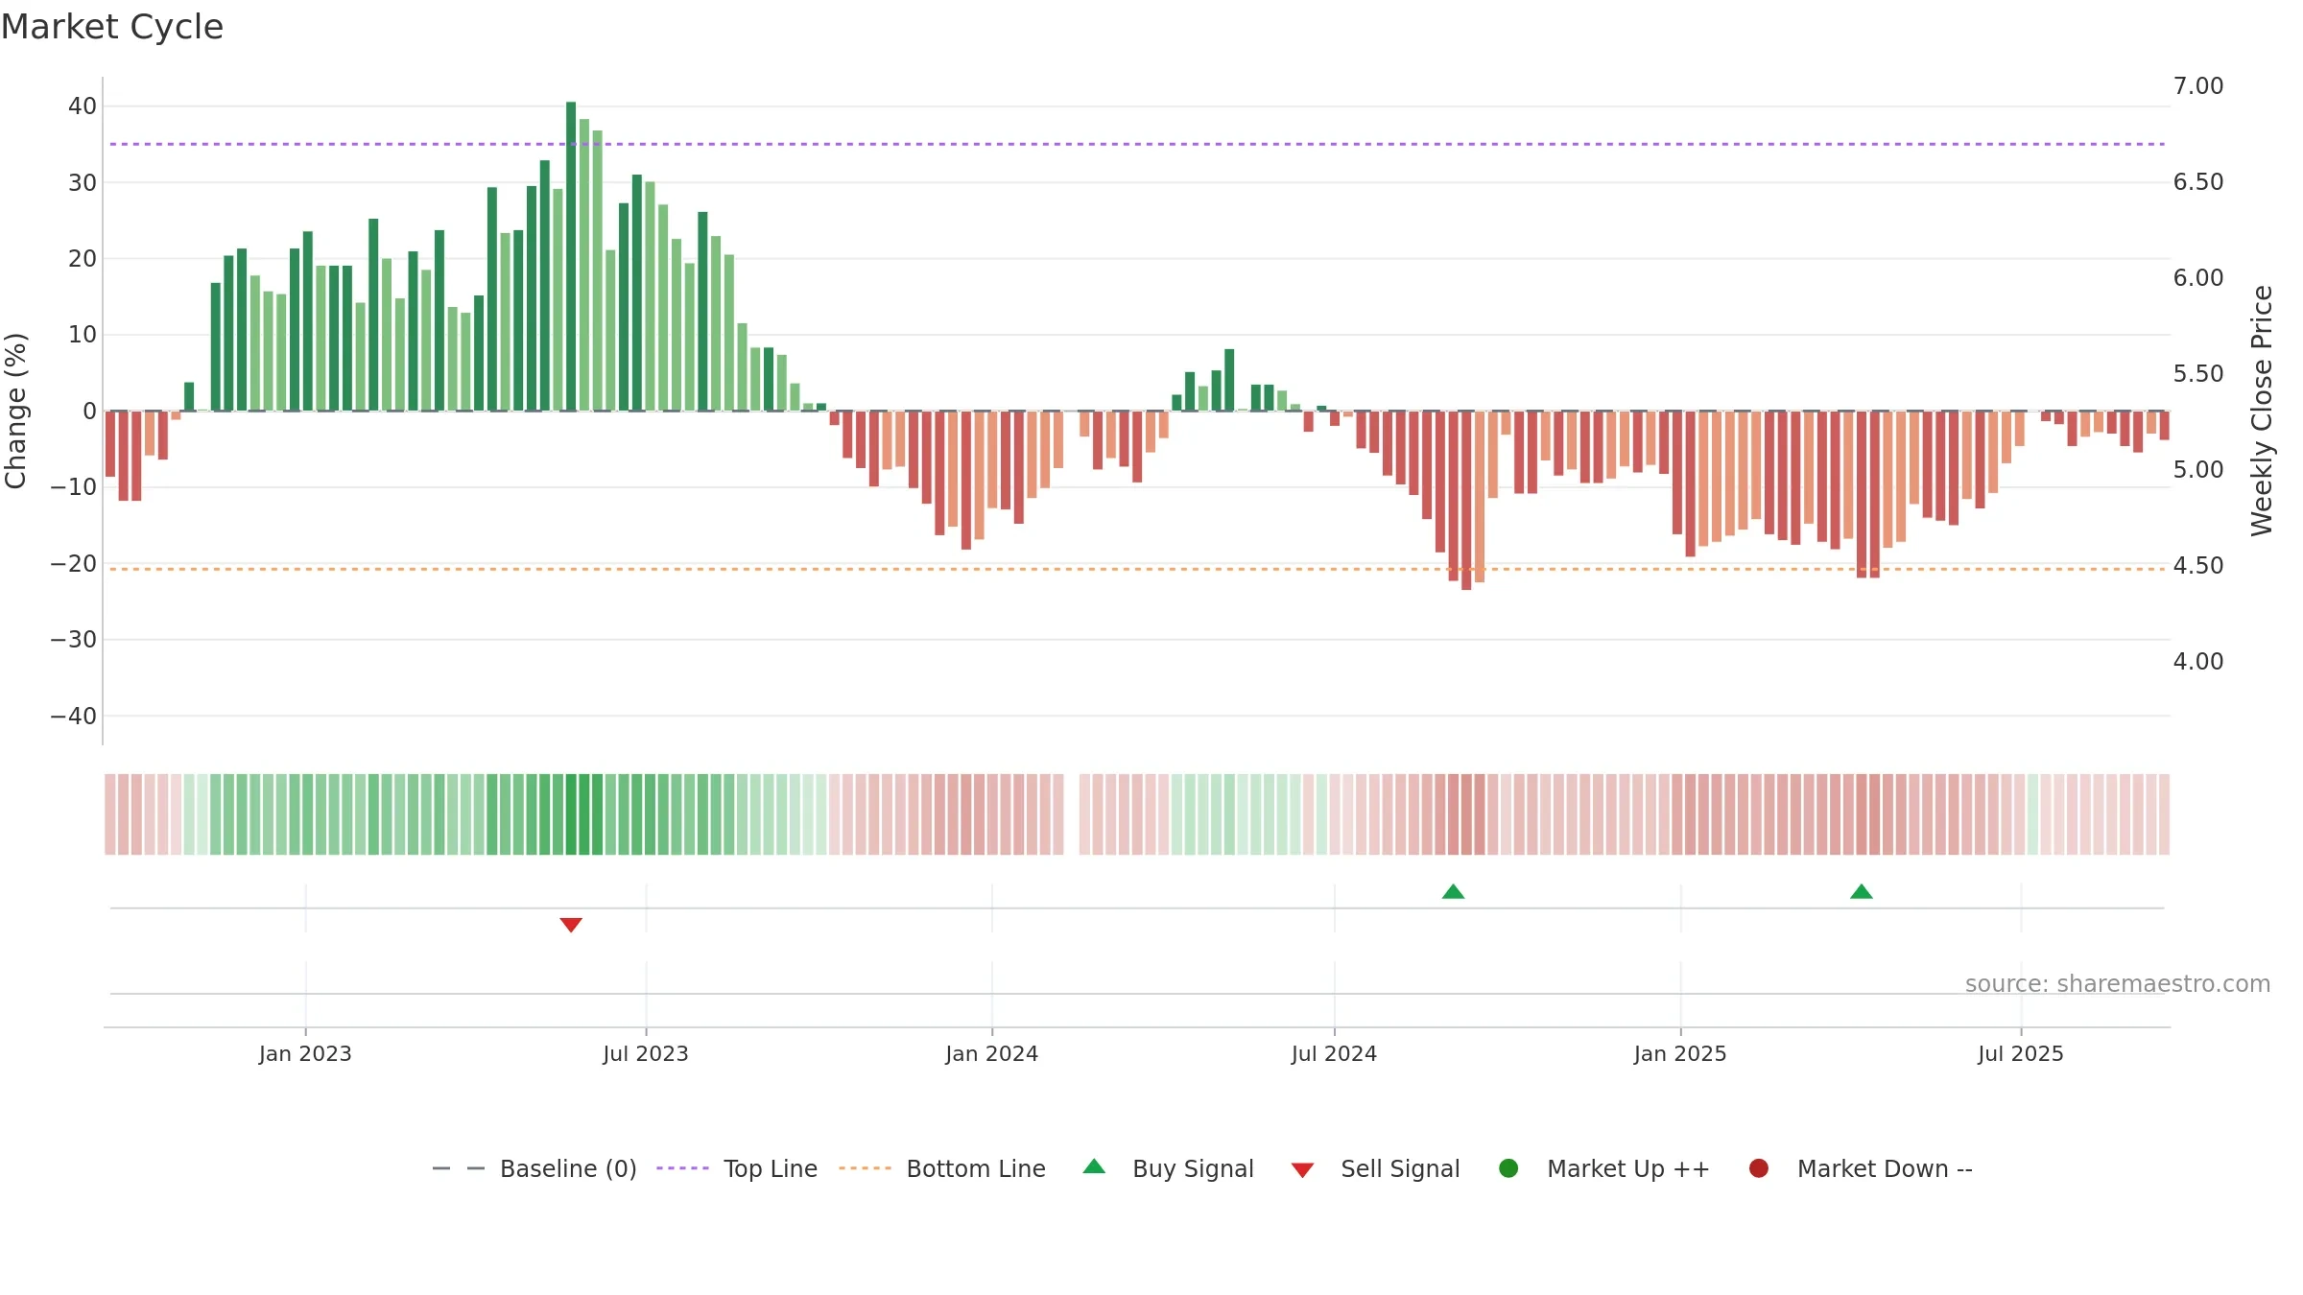Click the Market Up ++ green circle icon

point(1508,1168)
